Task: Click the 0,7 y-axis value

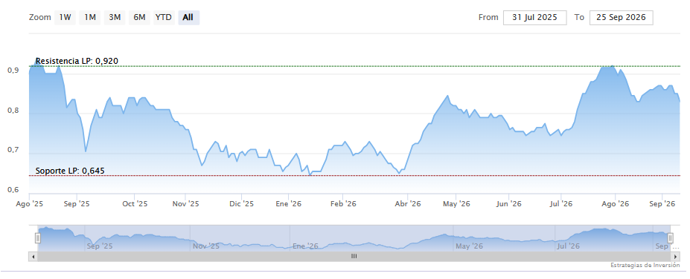Action: (x=13, y=151)
